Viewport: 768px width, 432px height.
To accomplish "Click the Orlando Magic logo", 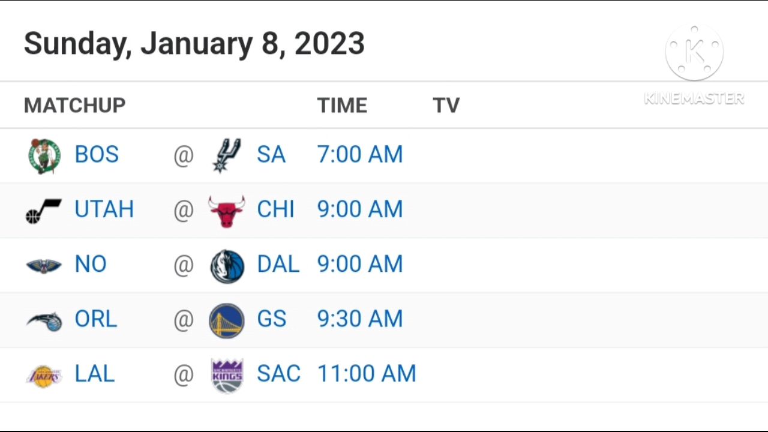I will (44, 320).
